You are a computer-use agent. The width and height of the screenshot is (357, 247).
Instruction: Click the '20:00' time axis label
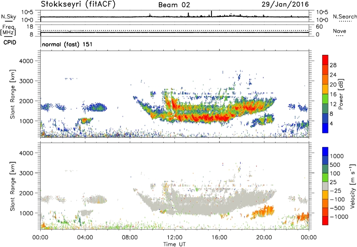pos(264,238)
